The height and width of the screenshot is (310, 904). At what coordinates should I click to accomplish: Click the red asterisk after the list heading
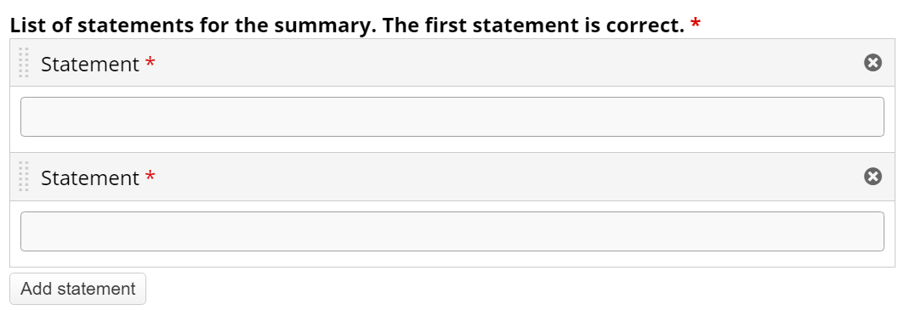[696, 24]
